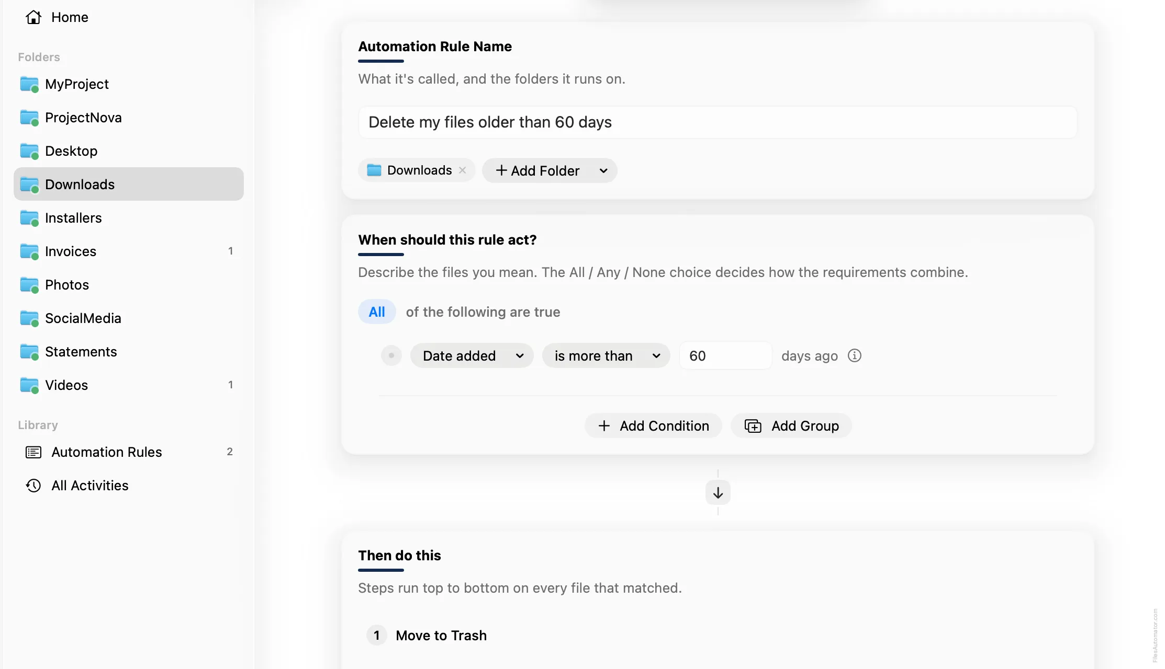The height and width of the screenshot is (669, 1165).
Task: Click the Videos count badge 1
Action: click(230, 385)
